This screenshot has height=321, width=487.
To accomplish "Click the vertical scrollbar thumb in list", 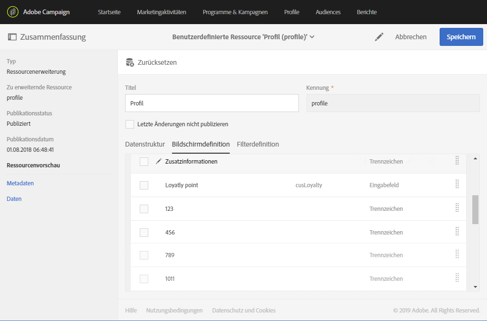I will tap(475, 209).
